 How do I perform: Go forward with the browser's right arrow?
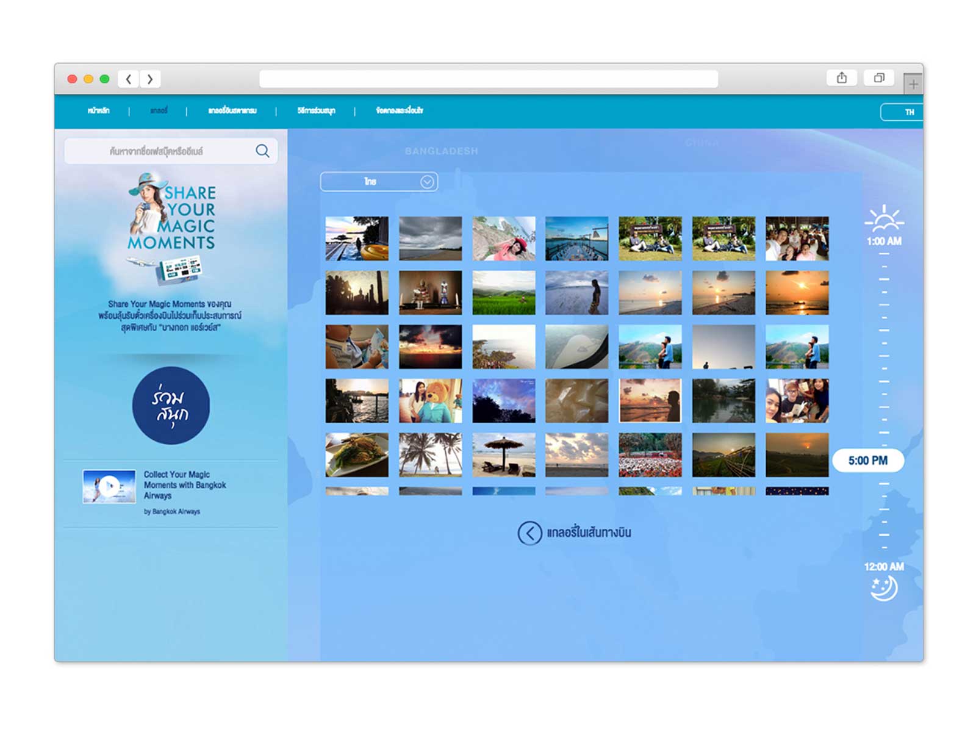(x=150, y=79)
